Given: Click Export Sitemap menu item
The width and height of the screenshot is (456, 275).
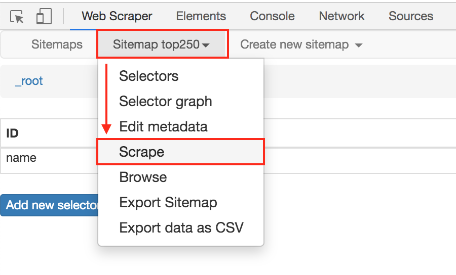Looking at the screenshot, I should point(168,203).
